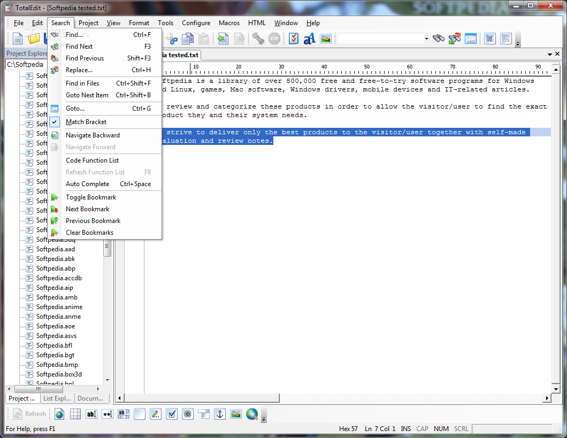Click the red-checkmark checklist toolbar icon

point(294,39)
